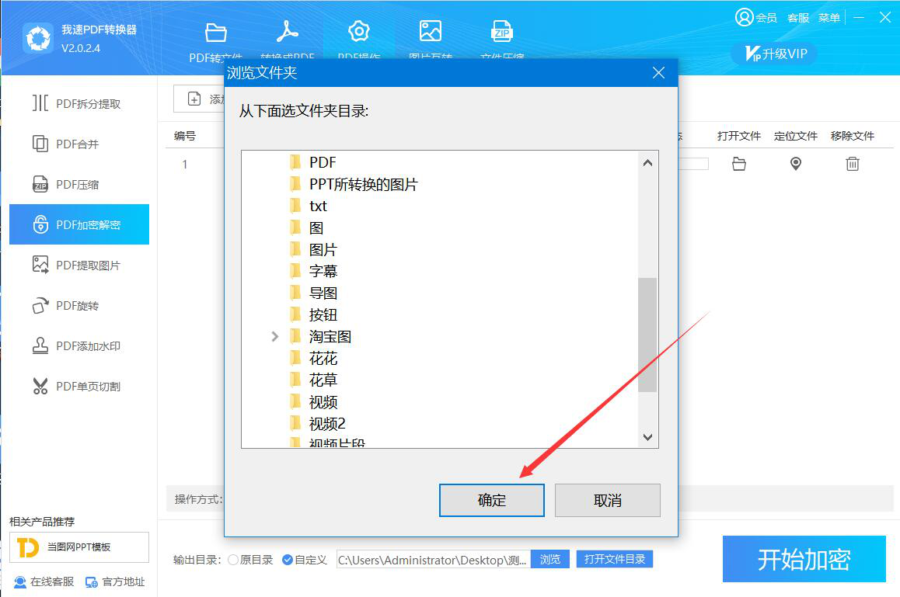Select PDF压缩 in the sidebar
This screenshot has height=597, width=900.
tap(79, 185)
